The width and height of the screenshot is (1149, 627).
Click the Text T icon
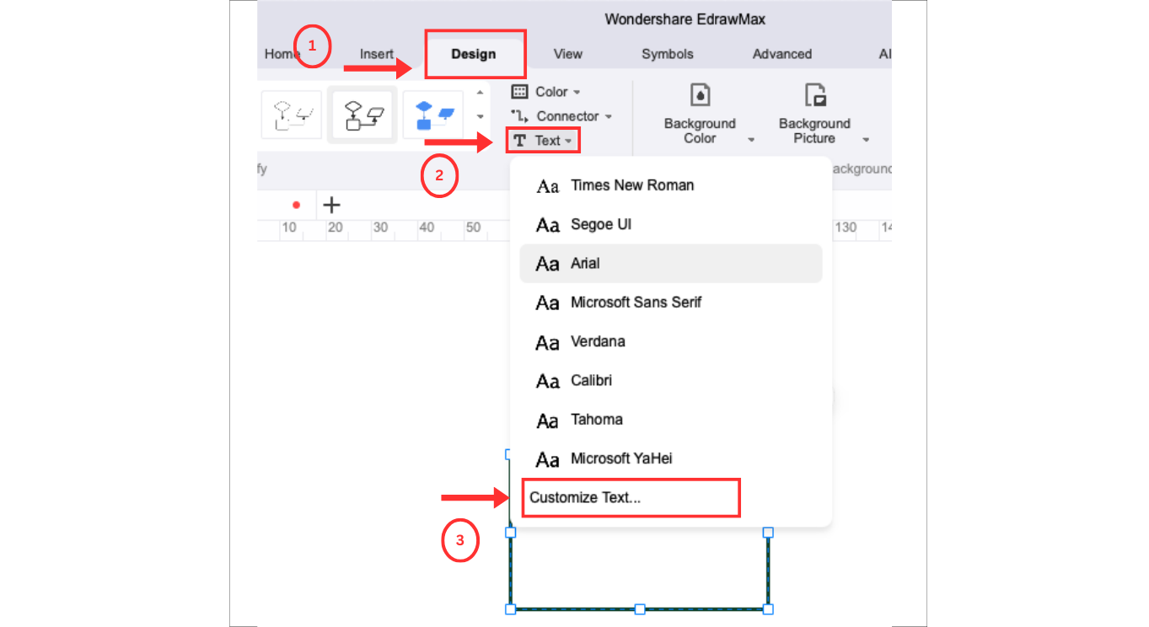[x=520, y=141]
